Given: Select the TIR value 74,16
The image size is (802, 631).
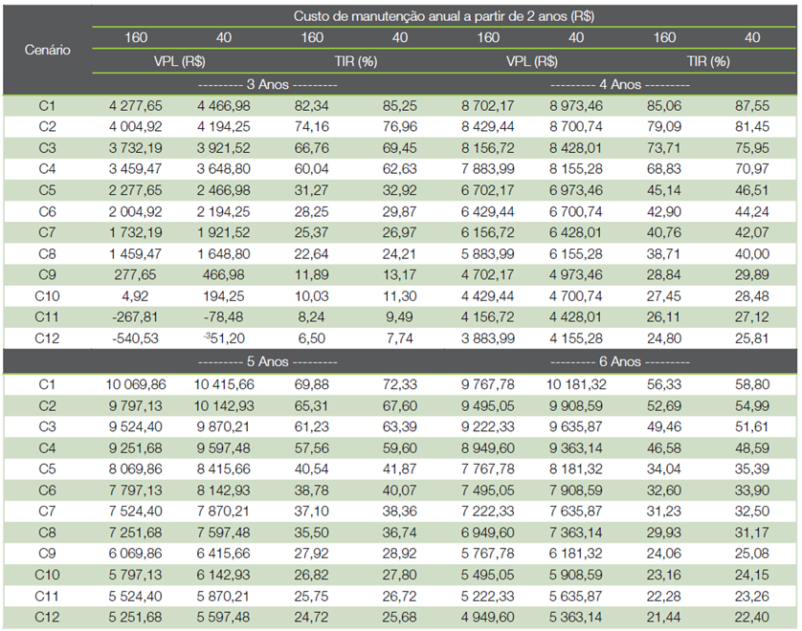Looking at the screenshot, I should tap(311, 127).
